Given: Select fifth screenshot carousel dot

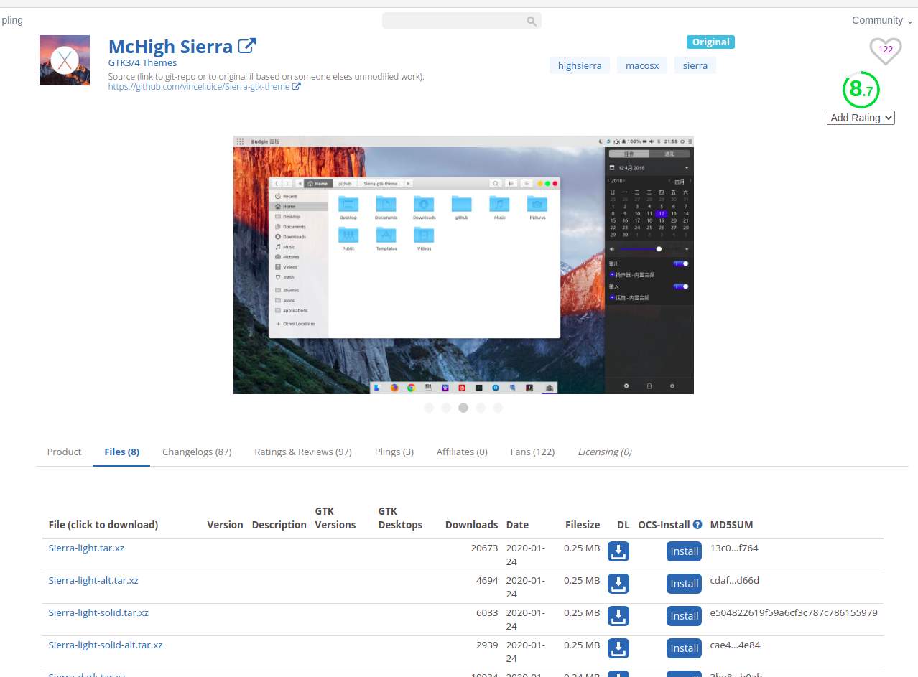Looking at the screenshot, I should pyautogui.click(x=498, y=408).
